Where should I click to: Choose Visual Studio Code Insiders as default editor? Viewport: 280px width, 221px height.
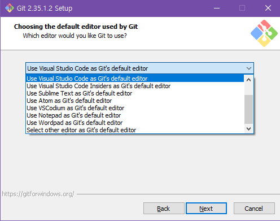(135, 86)
